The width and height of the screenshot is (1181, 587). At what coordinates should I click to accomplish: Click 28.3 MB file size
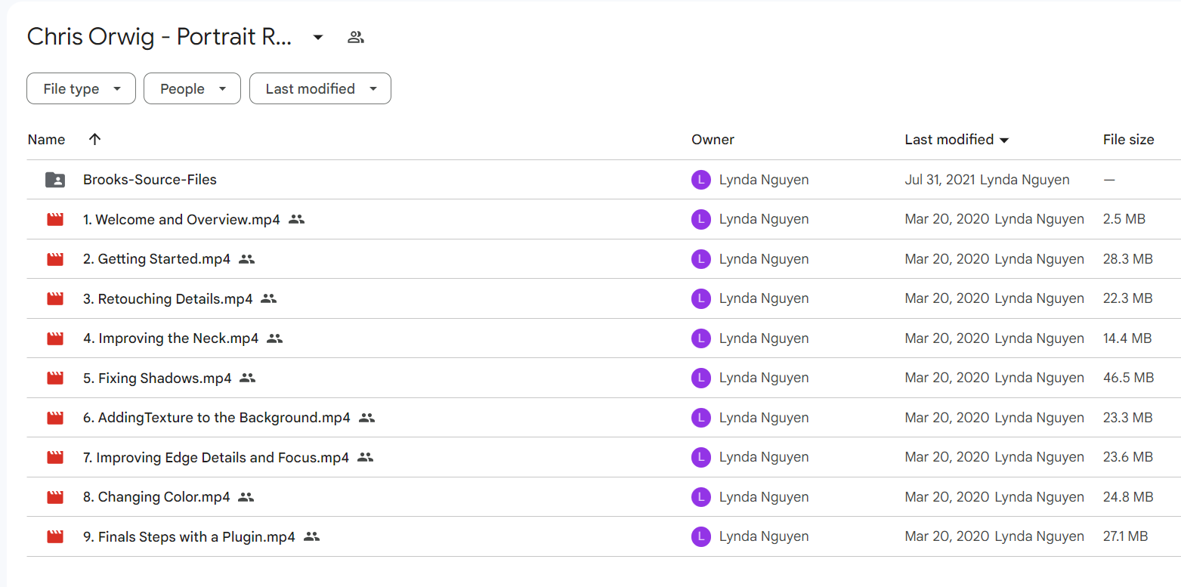[x=1128, y=259]
